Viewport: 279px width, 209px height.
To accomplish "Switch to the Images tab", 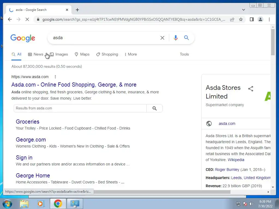I will point(59,54).
